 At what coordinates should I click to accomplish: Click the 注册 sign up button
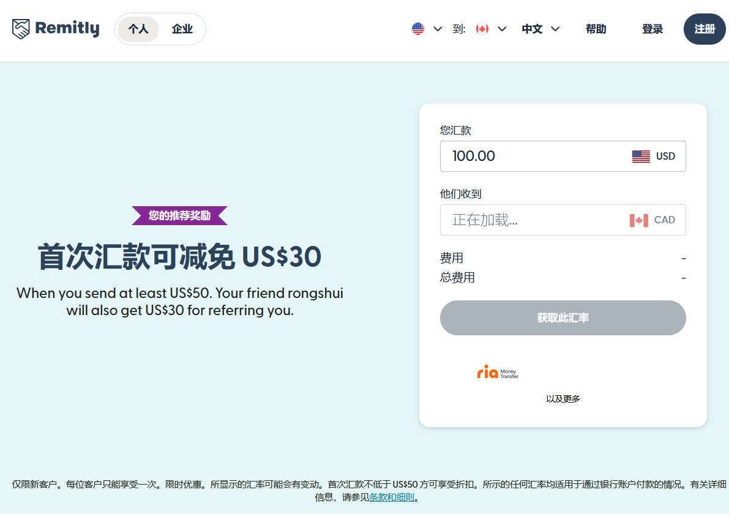click(705, 29)
